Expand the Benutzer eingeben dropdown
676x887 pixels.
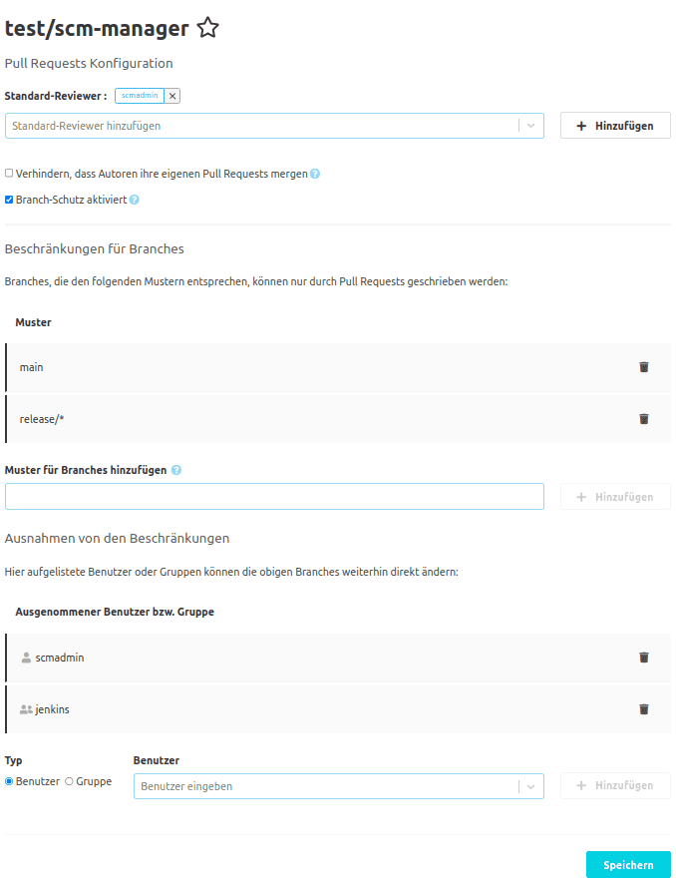coord(529,785)
